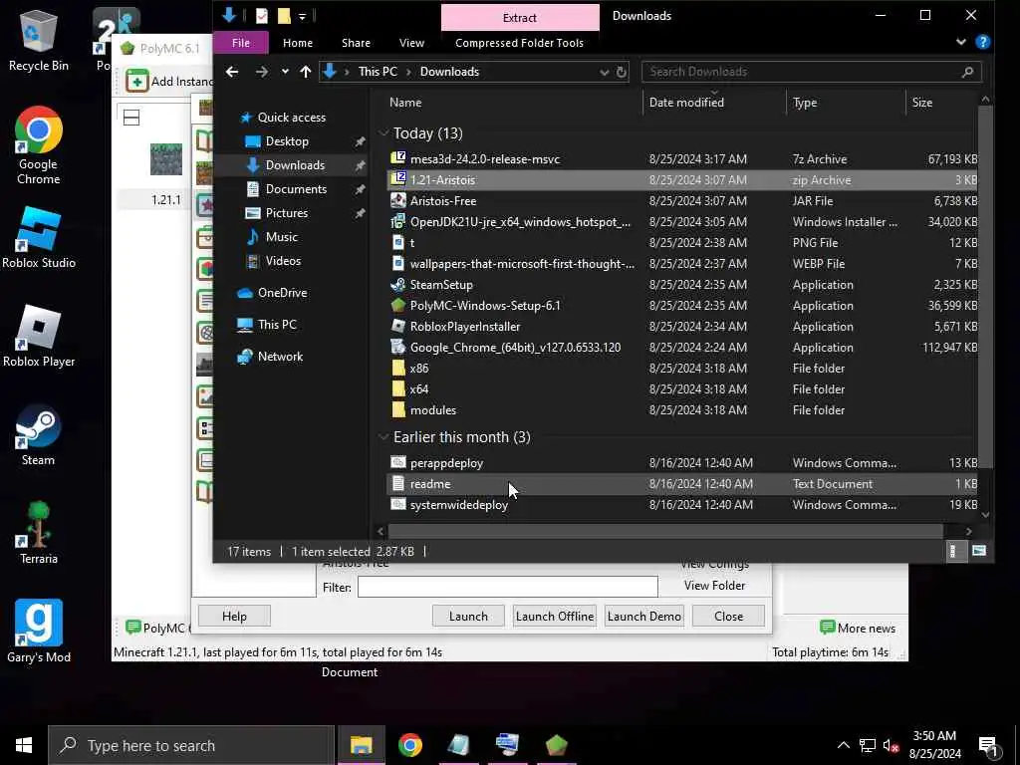1020x765 pixels.
Task: Open Recycle Bin desktop icon
Action: 39,40
